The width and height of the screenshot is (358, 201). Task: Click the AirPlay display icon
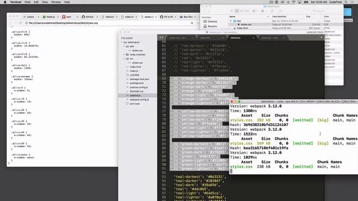300,2
